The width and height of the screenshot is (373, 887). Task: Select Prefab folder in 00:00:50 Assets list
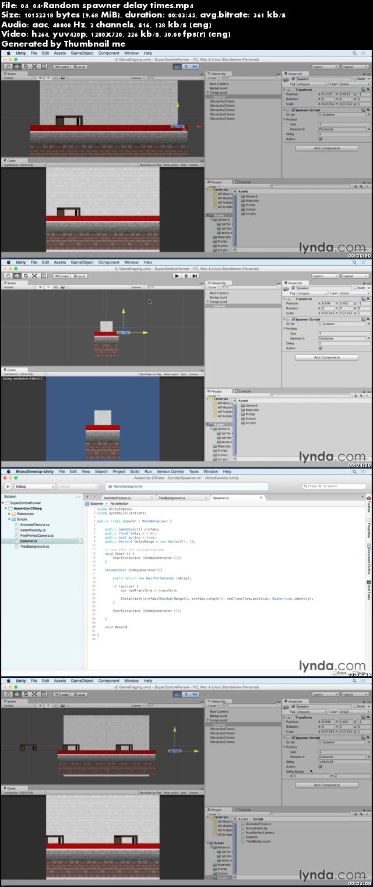[249, 205]
